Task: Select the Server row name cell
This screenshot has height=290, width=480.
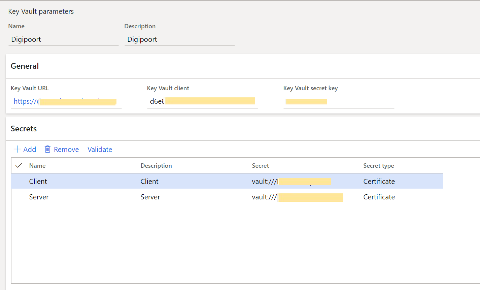Action: 39,197
